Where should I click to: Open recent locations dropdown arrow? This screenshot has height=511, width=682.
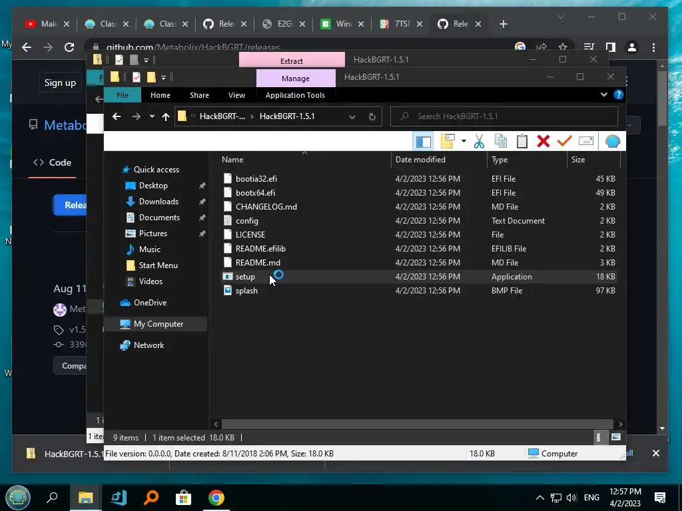click(152, 116)
